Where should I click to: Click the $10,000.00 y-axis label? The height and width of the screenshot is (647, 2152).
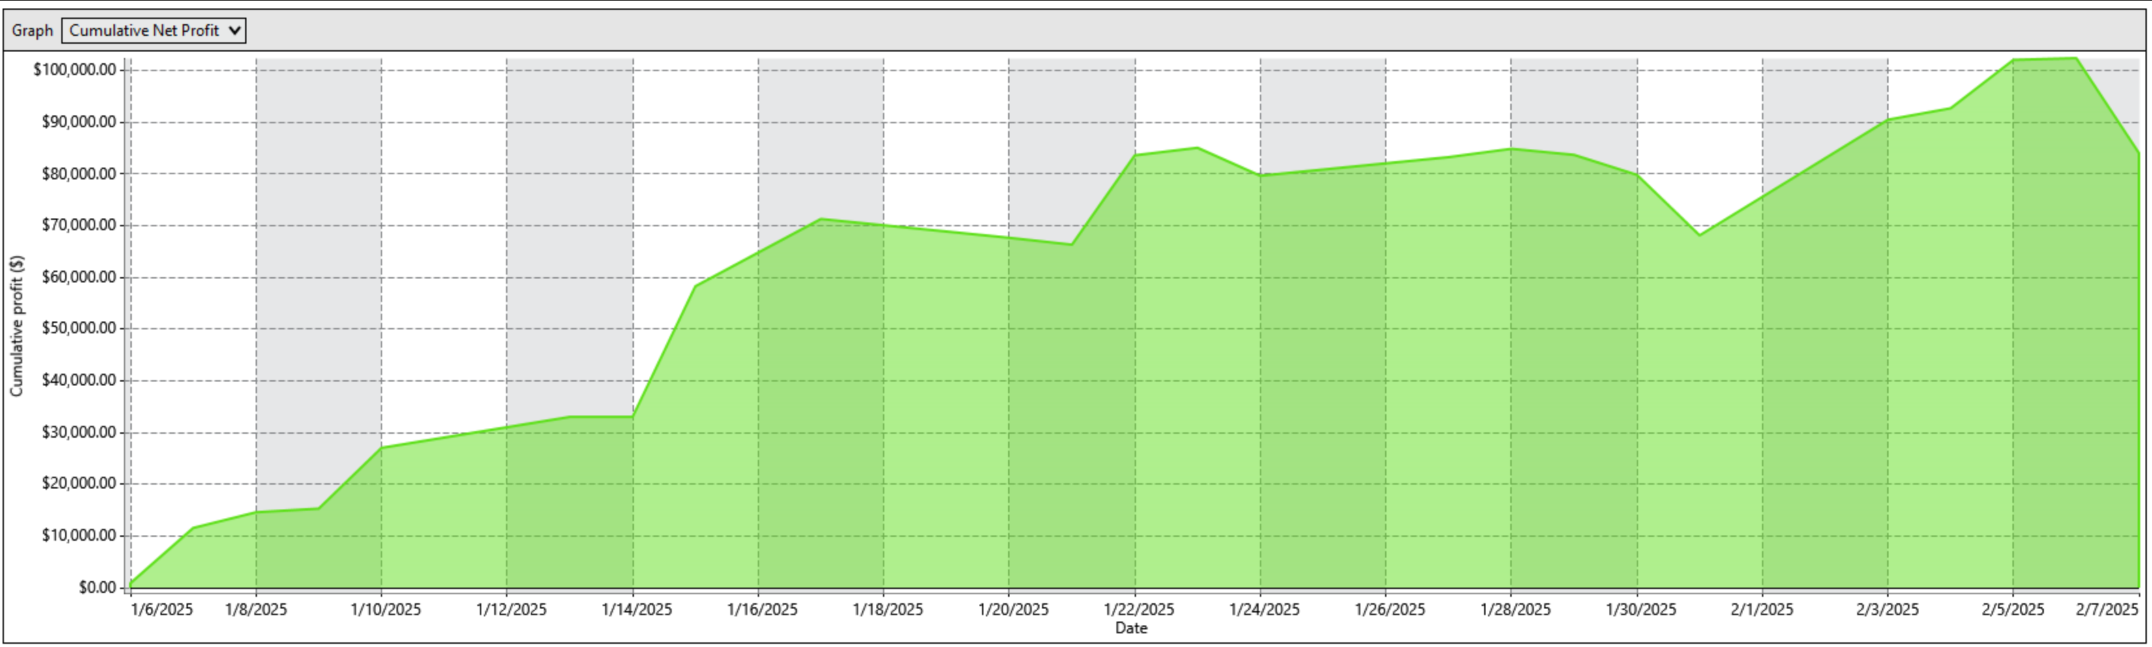click(78, 535)
